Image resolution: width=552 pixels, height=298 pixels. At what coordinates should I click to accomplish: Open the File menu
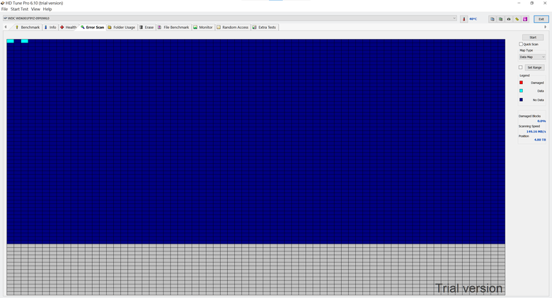(4, 9)
